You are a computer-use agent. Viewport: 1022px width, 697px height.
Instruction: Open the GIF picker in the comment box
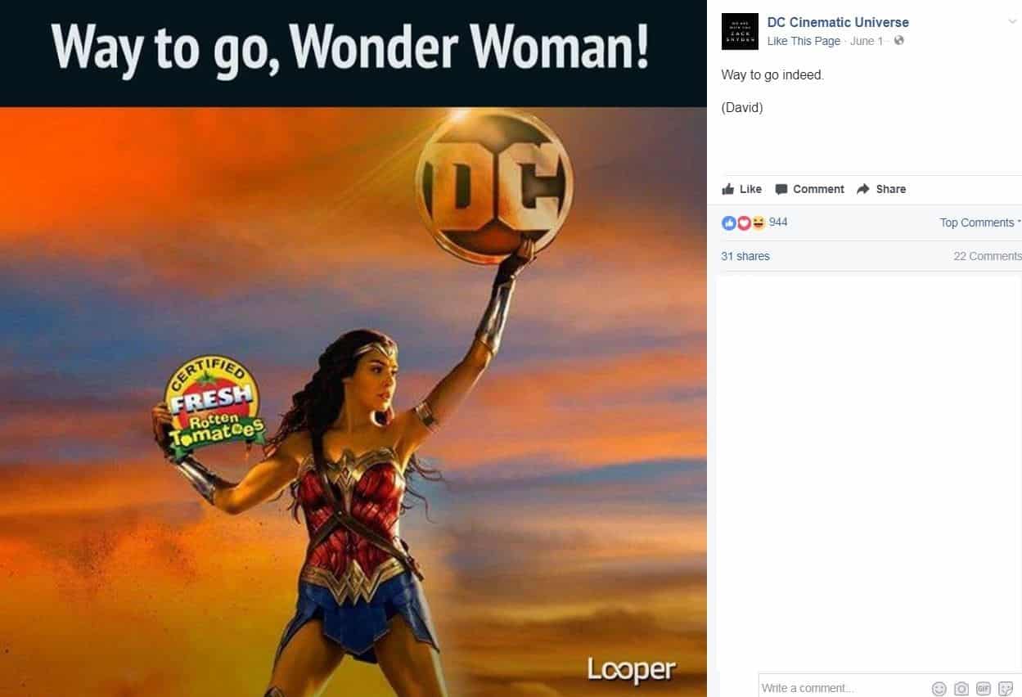[984, 689]
